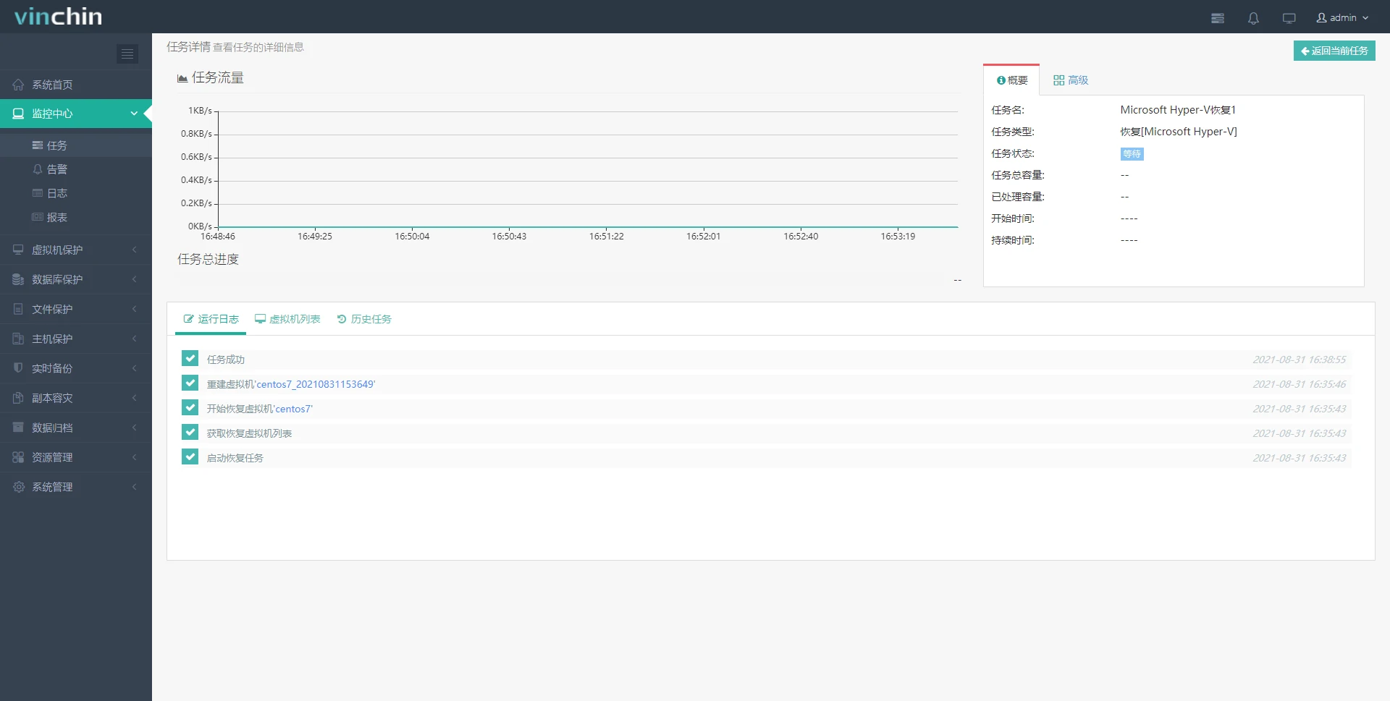Click the traffic chart 16:50:43 axis label
Screen dimensions: 1390x701
coord(509,237)
